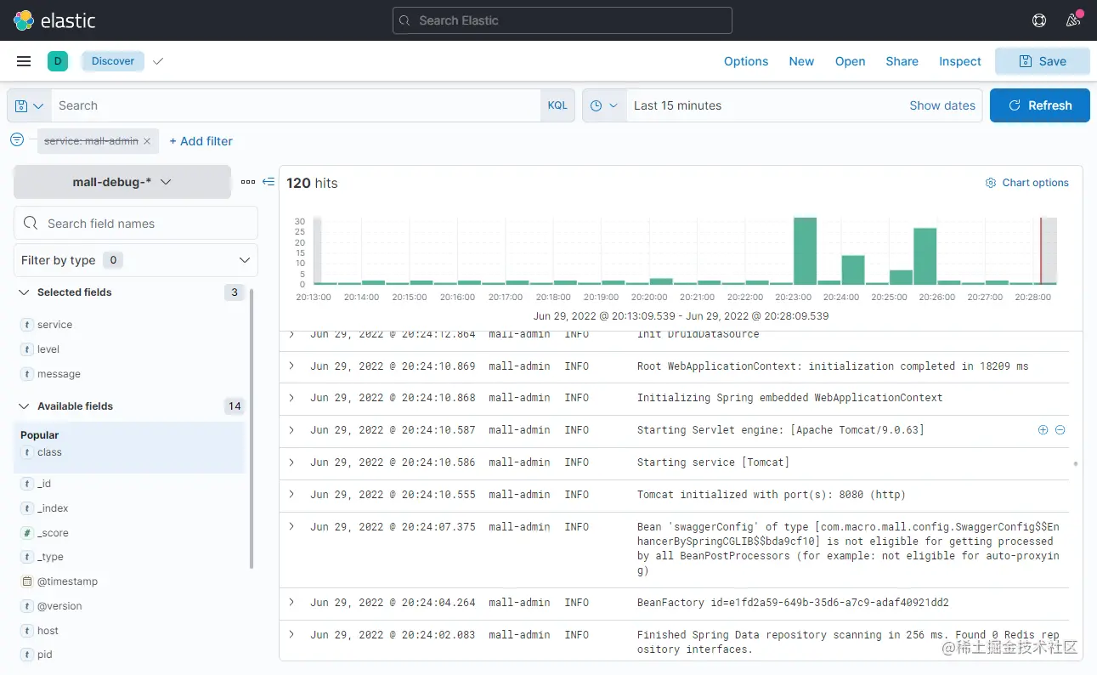This screenshot has height=675, width=1097.
Task: Filter for value plus icon on Tomcat row
Action: 1043,430
